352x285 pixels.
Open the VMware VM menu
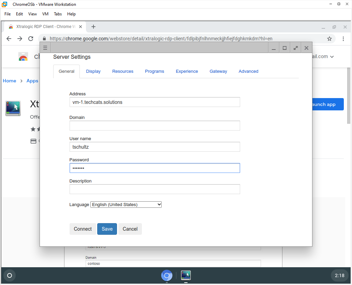[x=45, y=14]
